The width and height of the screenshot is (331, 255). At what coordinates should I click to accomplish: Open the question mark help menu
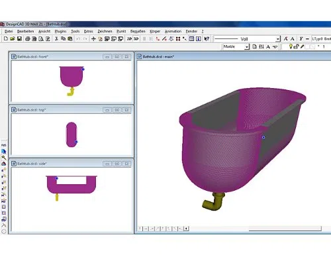coord(203,31)
